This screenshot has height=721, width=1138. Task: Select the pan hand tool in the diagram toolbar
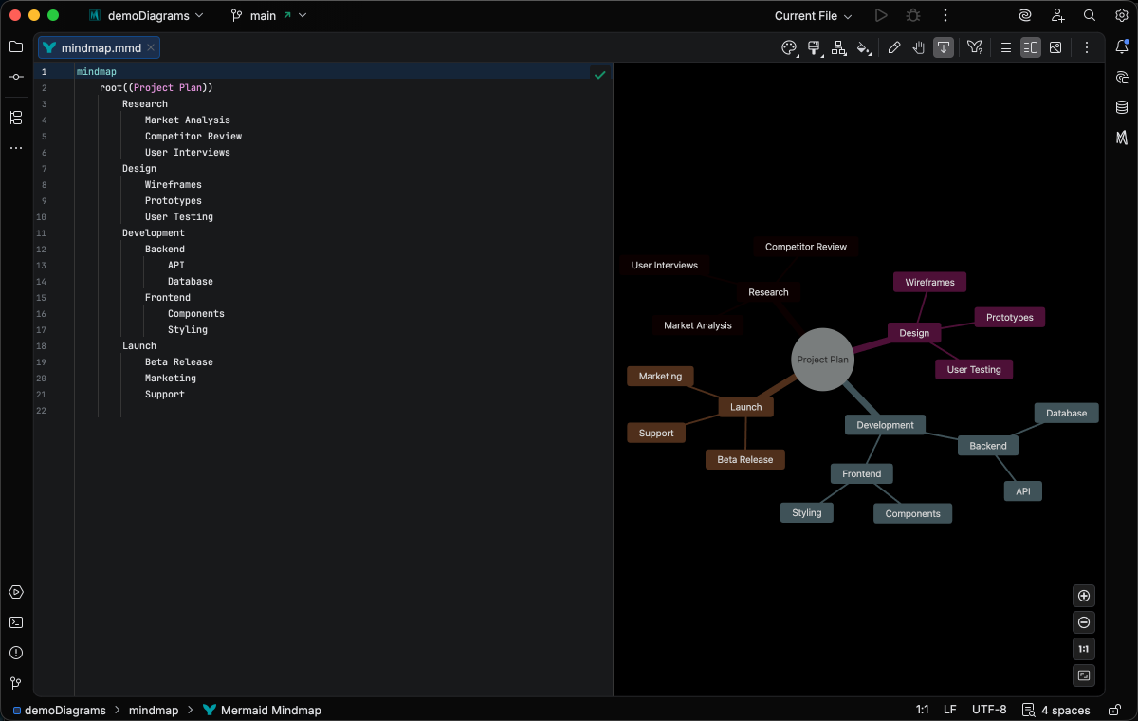click(919, 46)
